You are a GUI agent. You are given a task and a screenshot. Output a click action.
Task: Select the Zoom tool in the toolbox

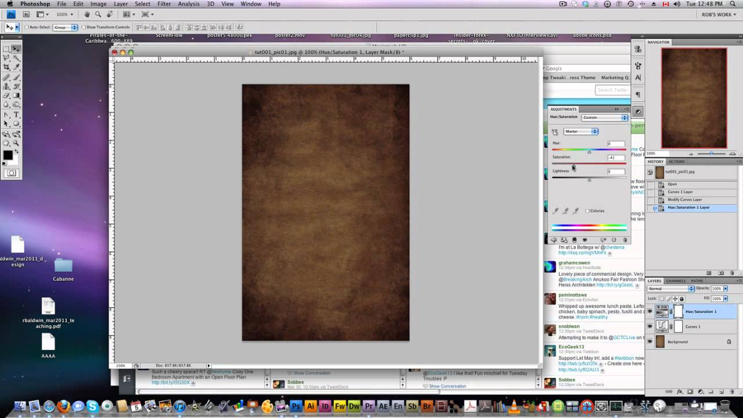click(16, 143)
